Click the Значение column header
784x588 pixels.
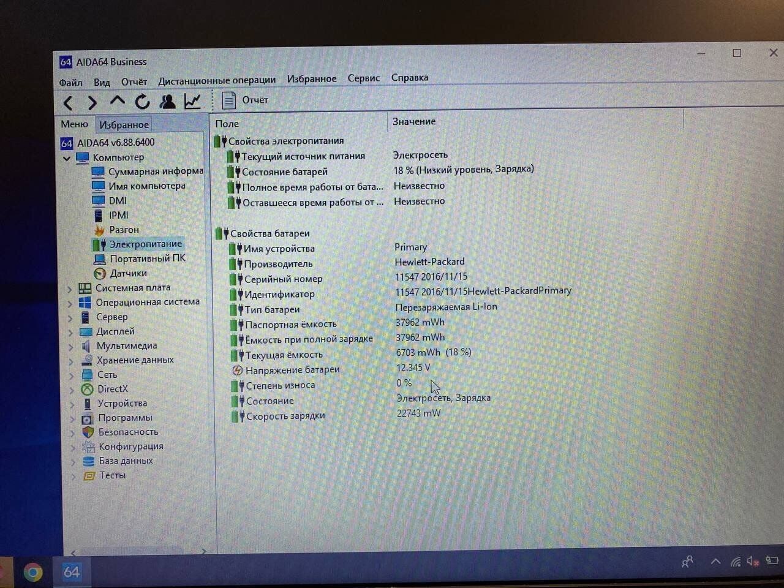[x=414, y=121]
